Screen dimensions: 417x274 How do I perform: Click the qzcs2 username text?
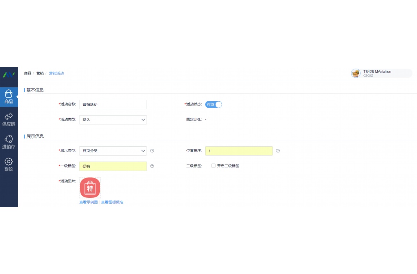[x=368, y=75]
